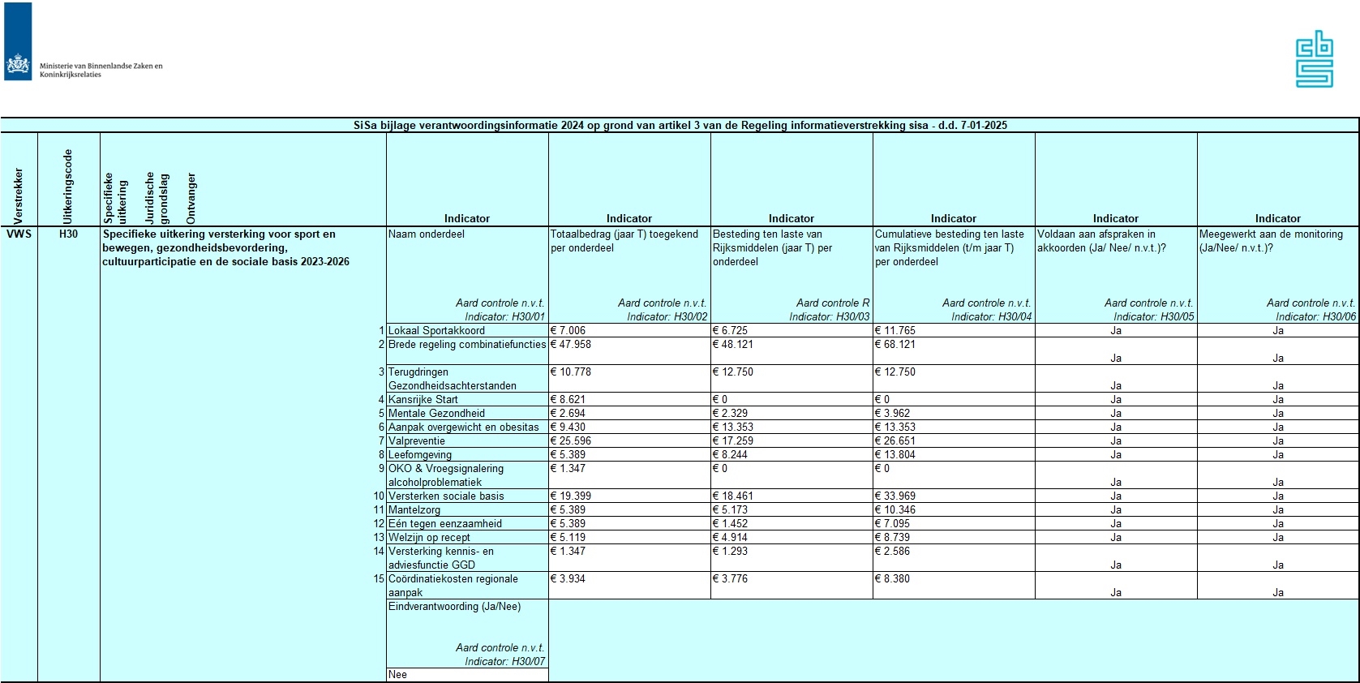The image size is (1360, 683).
Task: Select the rotated Uitkeringscode column header
Action: point(68,187)
